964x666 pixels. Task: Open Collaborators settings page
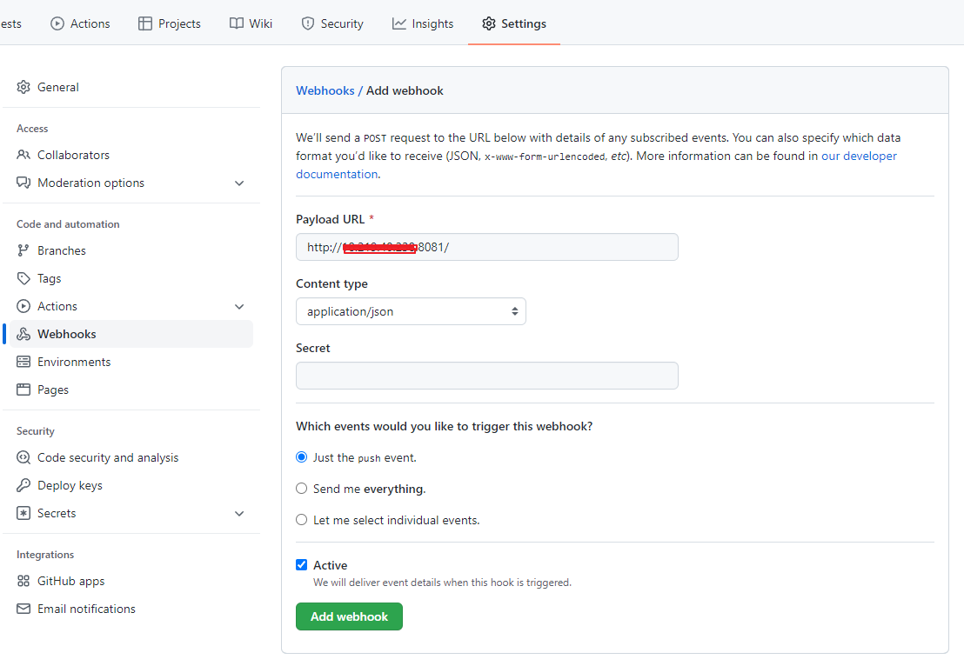(131, 155)
